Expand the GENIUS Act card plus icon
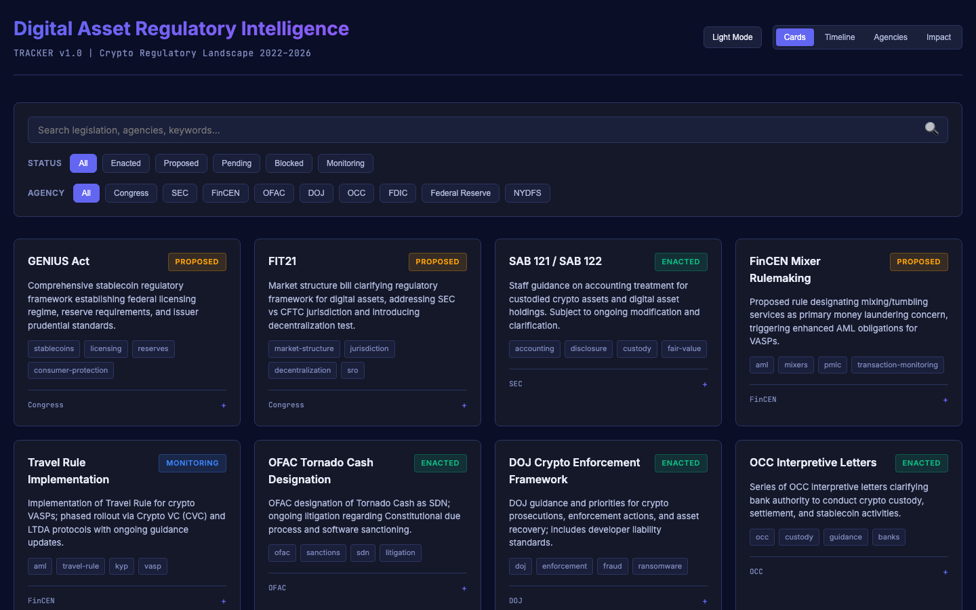This screenshot has width=976, height=610. (224, 405)
